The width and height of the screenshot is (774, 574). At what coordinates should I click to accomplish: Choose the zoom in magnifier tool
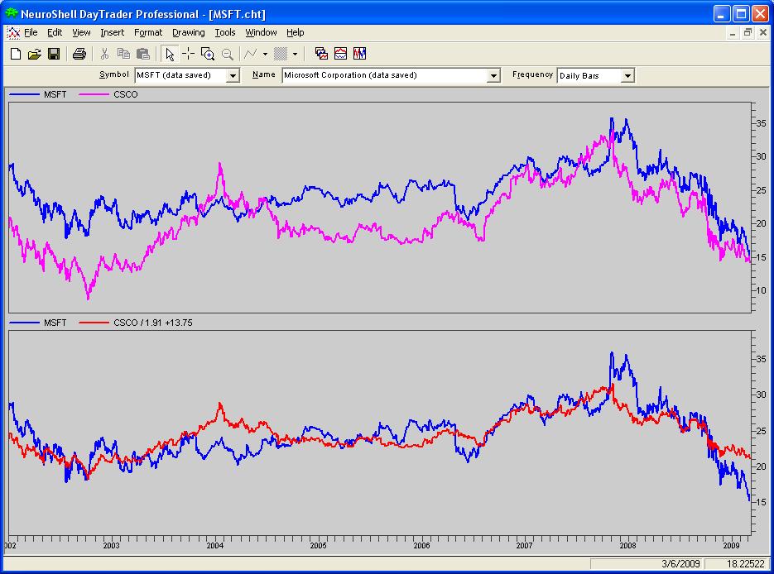[x=207, y=54]
